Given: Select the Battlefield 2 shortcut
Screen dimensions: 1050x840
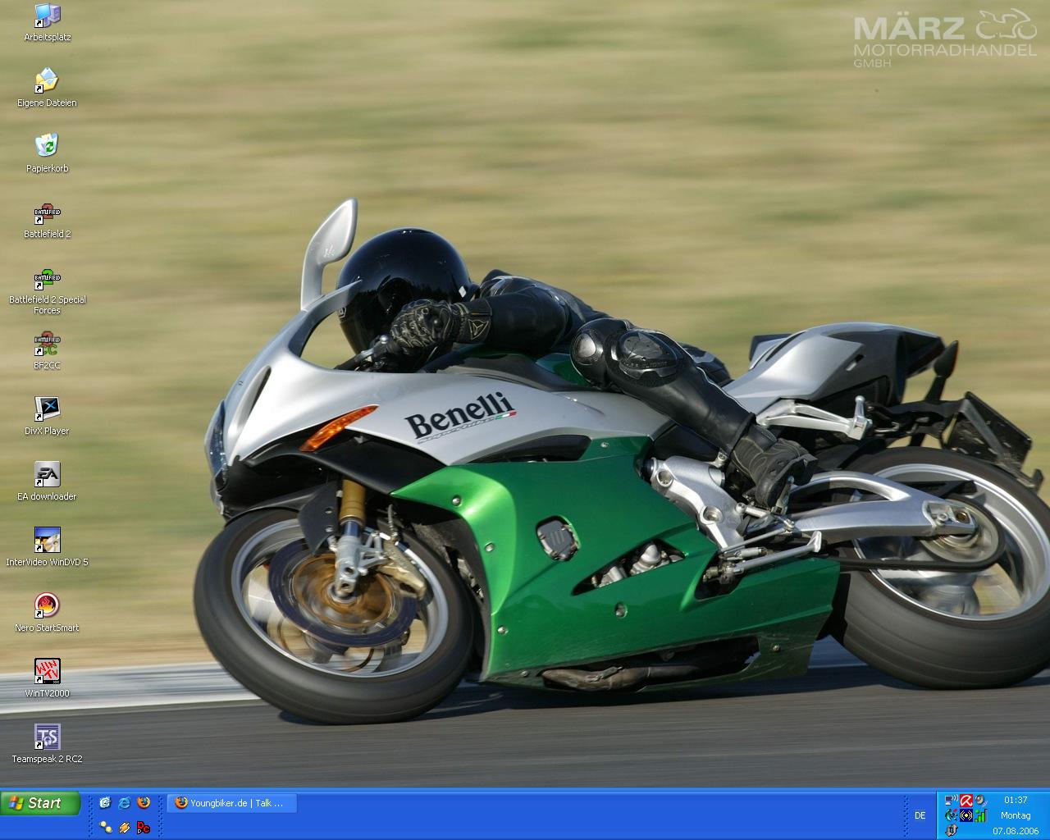Looking at the screenshot, I should click(x=47, y=219).
